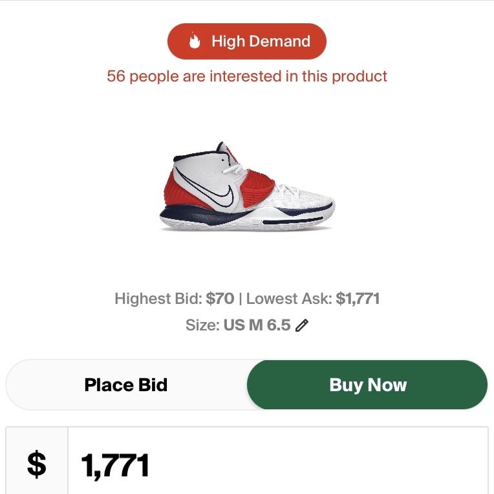Screen dimensions: 494x494
Task: Click the 56 people interested message
Action: (247, 76)
